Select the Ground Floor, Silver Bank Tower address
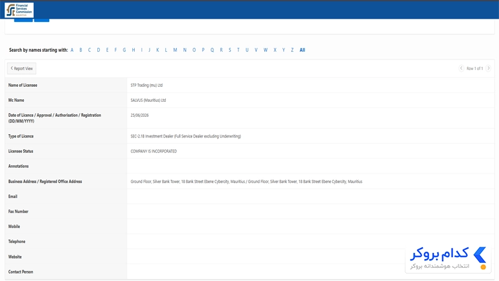This screenshot has height=281, width=499. click(x=246, y=182)
